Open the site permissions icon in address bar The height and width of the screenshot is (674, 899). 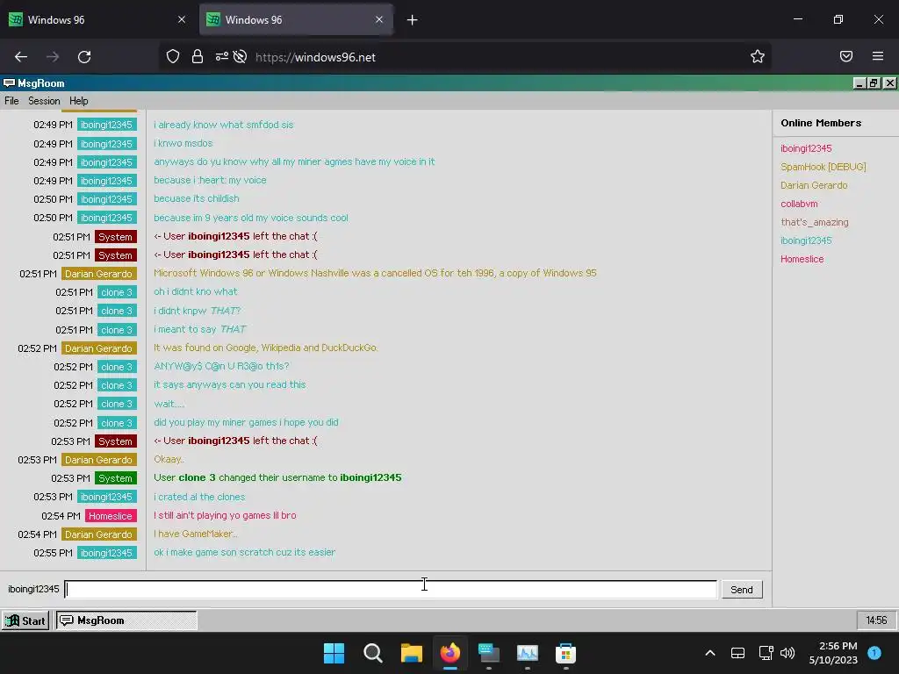(x=221, y=56)
